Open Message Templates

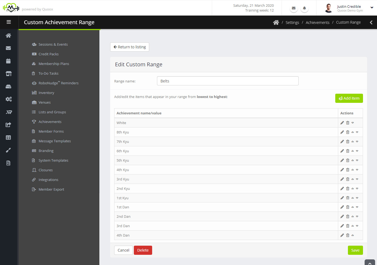54,141
